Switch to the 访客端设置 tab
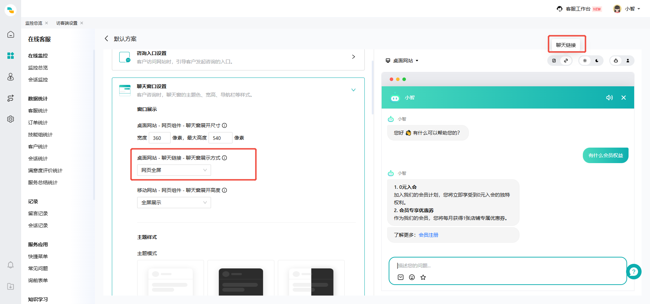 [67, 23]
